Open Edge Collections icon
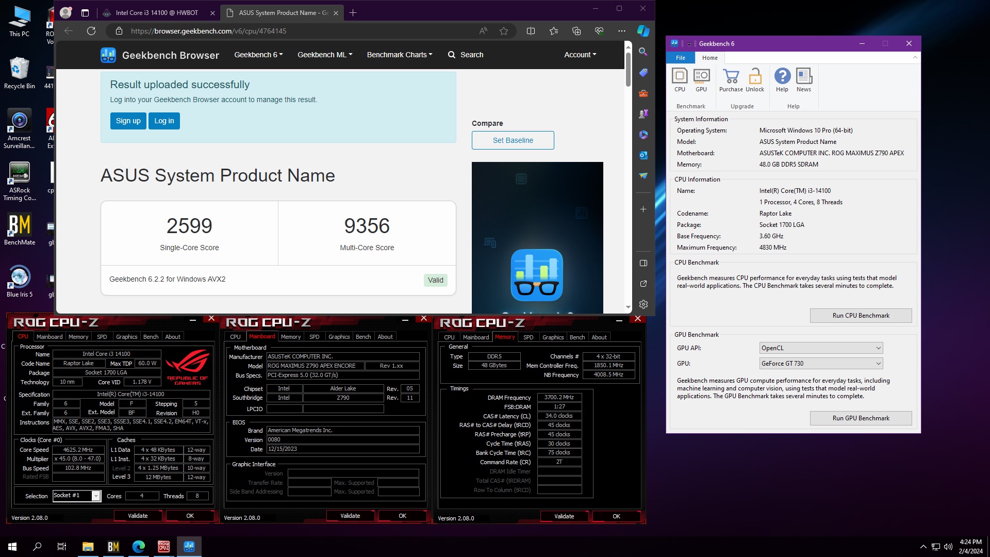 (x=576, y=31)
